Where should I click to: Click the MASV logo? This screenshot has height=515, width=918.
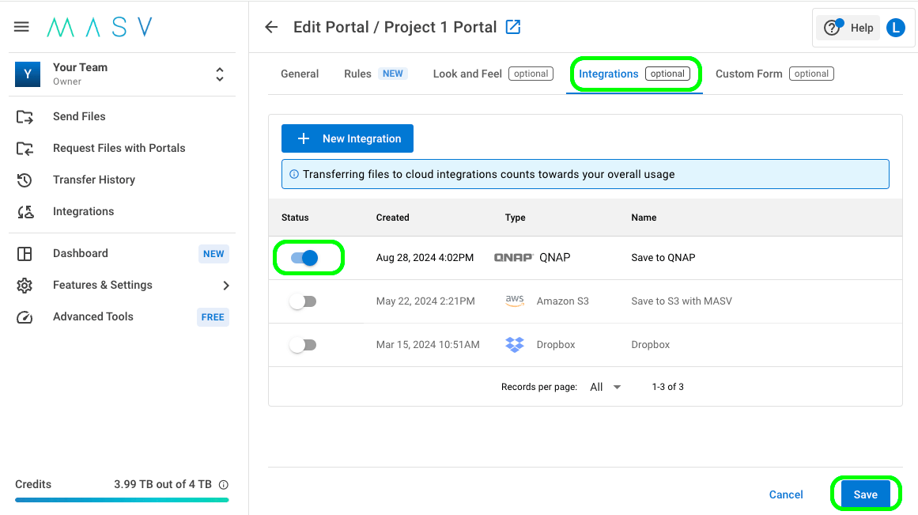[99, 26]
